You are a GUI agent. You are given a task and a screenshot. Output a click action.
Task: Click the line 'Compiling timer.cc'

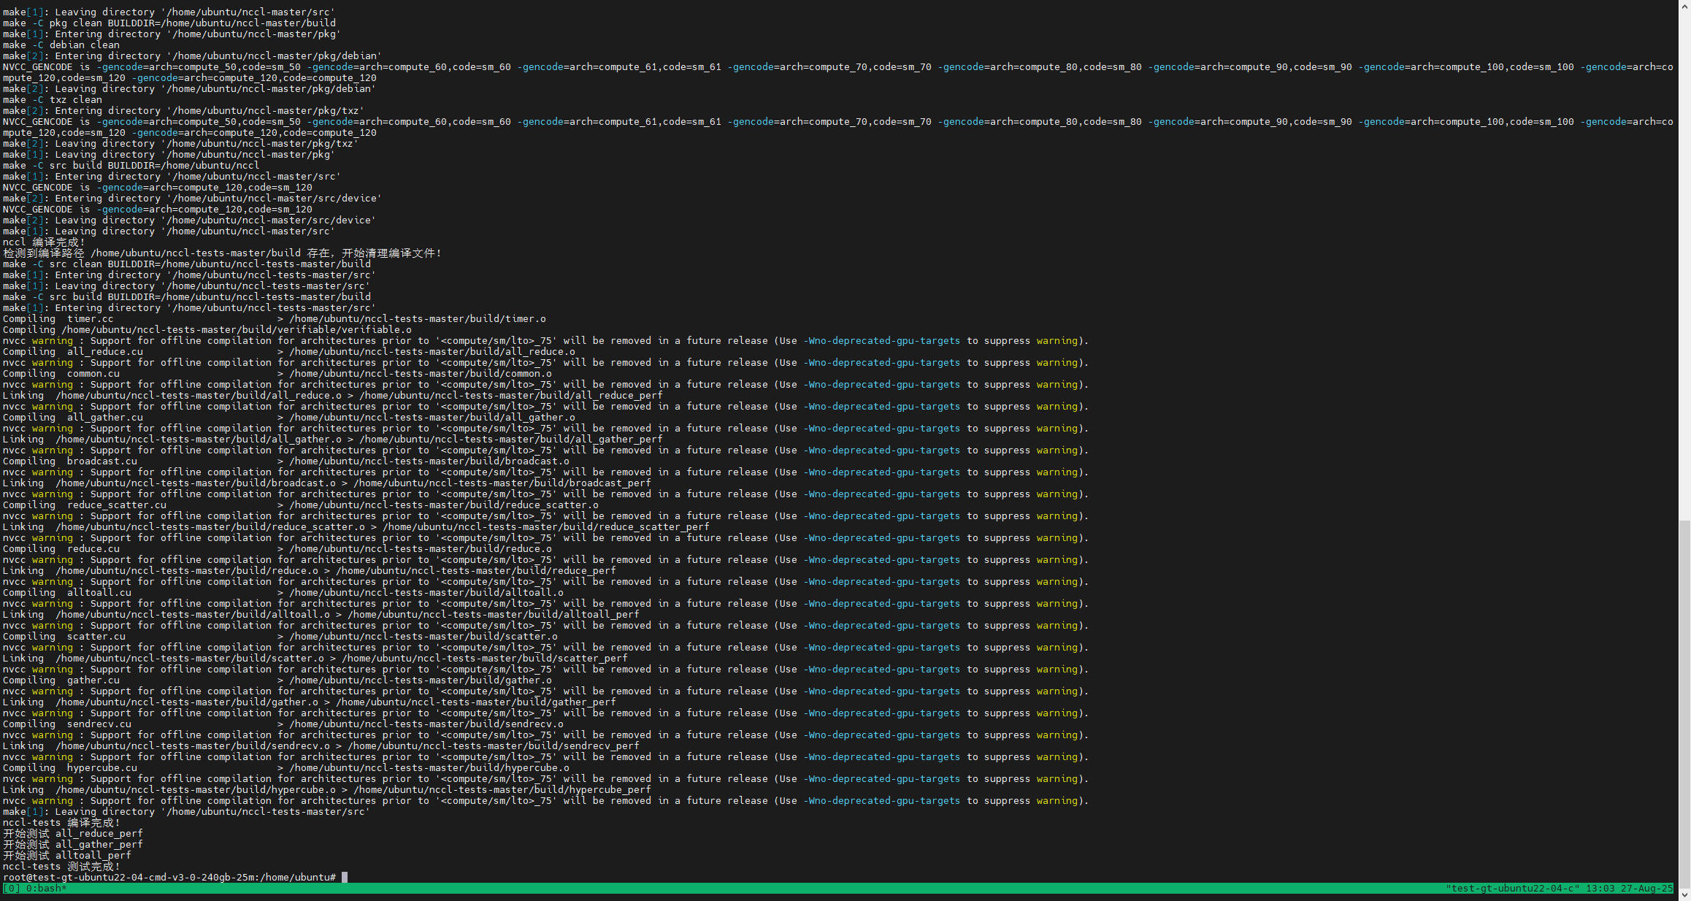click(x=275, y=319)
